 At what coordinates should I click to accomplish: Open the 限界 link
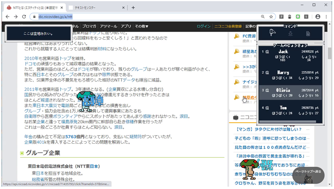coord(106,75)
